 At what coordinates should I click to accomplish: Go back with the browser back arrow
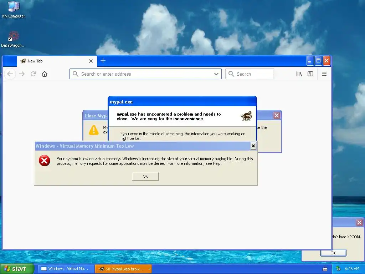[10, 74]
